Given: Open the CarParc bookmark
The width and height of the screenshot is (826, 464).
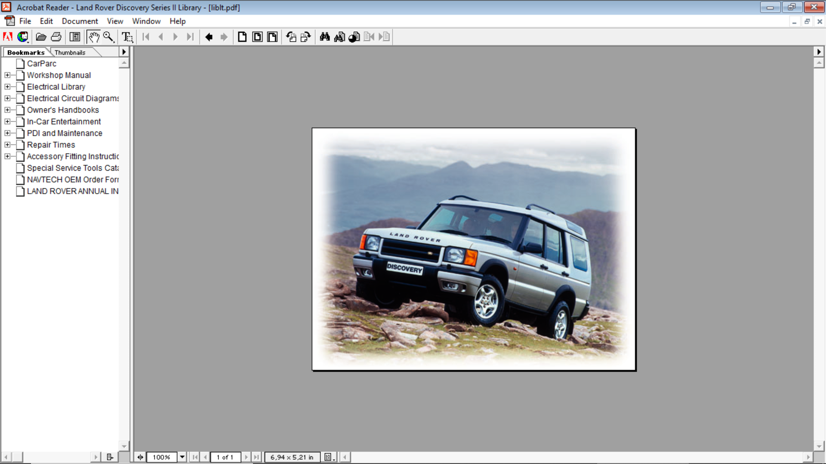Looking at the screenshot, I should click(x=41, y=64).
